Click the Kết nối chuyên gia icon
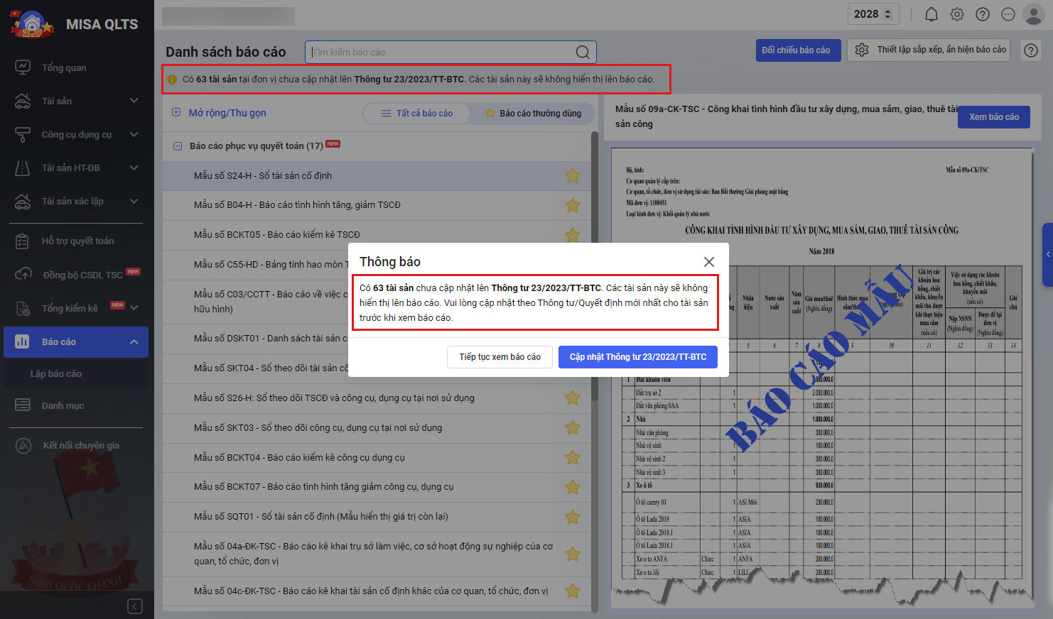Viewport: 1053px width, 619px height. [23, 446]
